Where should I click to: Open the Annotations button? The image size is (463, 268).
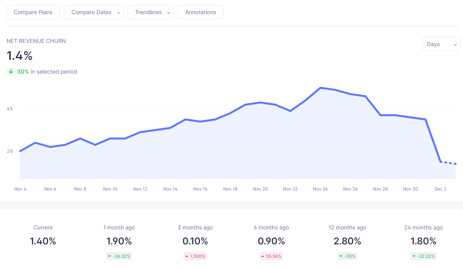coord(200,13)
